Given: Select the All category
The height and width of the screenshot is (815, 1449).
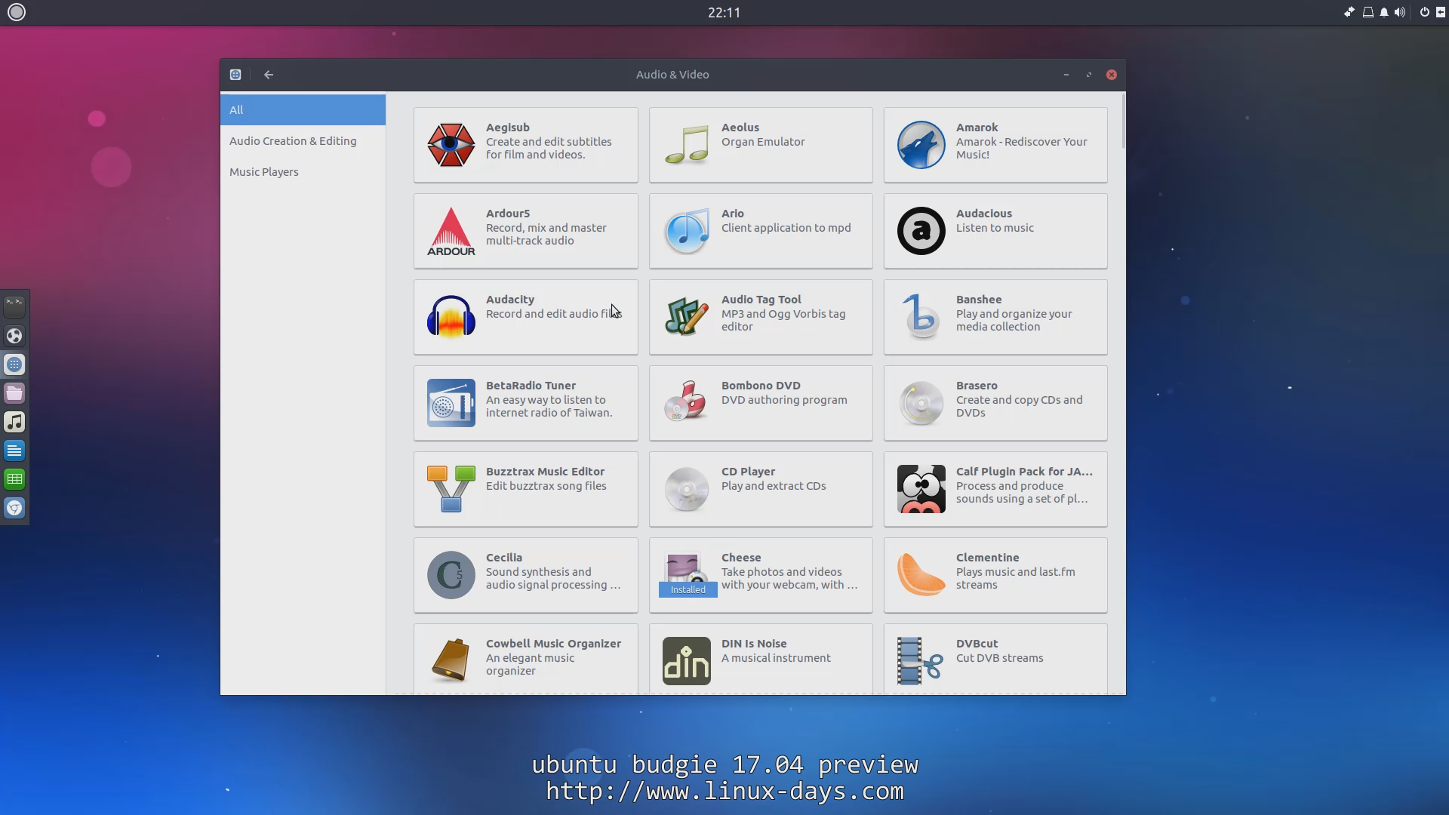Looking at the screenshot, I should [303, 110].
